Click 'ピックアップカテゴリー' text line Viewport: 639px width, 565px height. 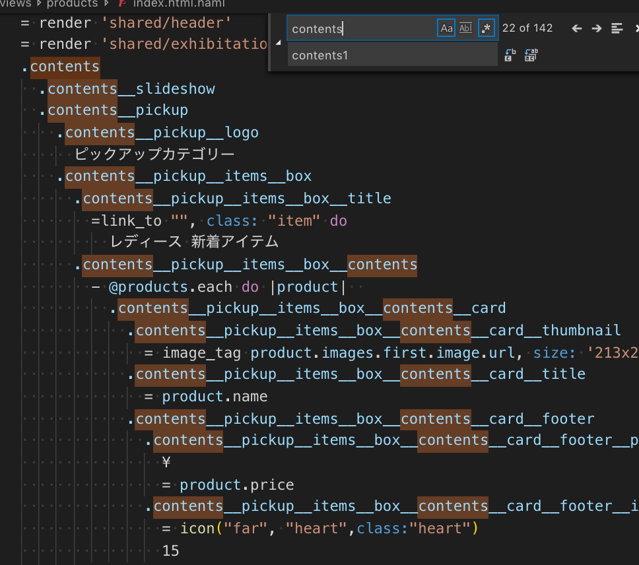tap(154, 154)
